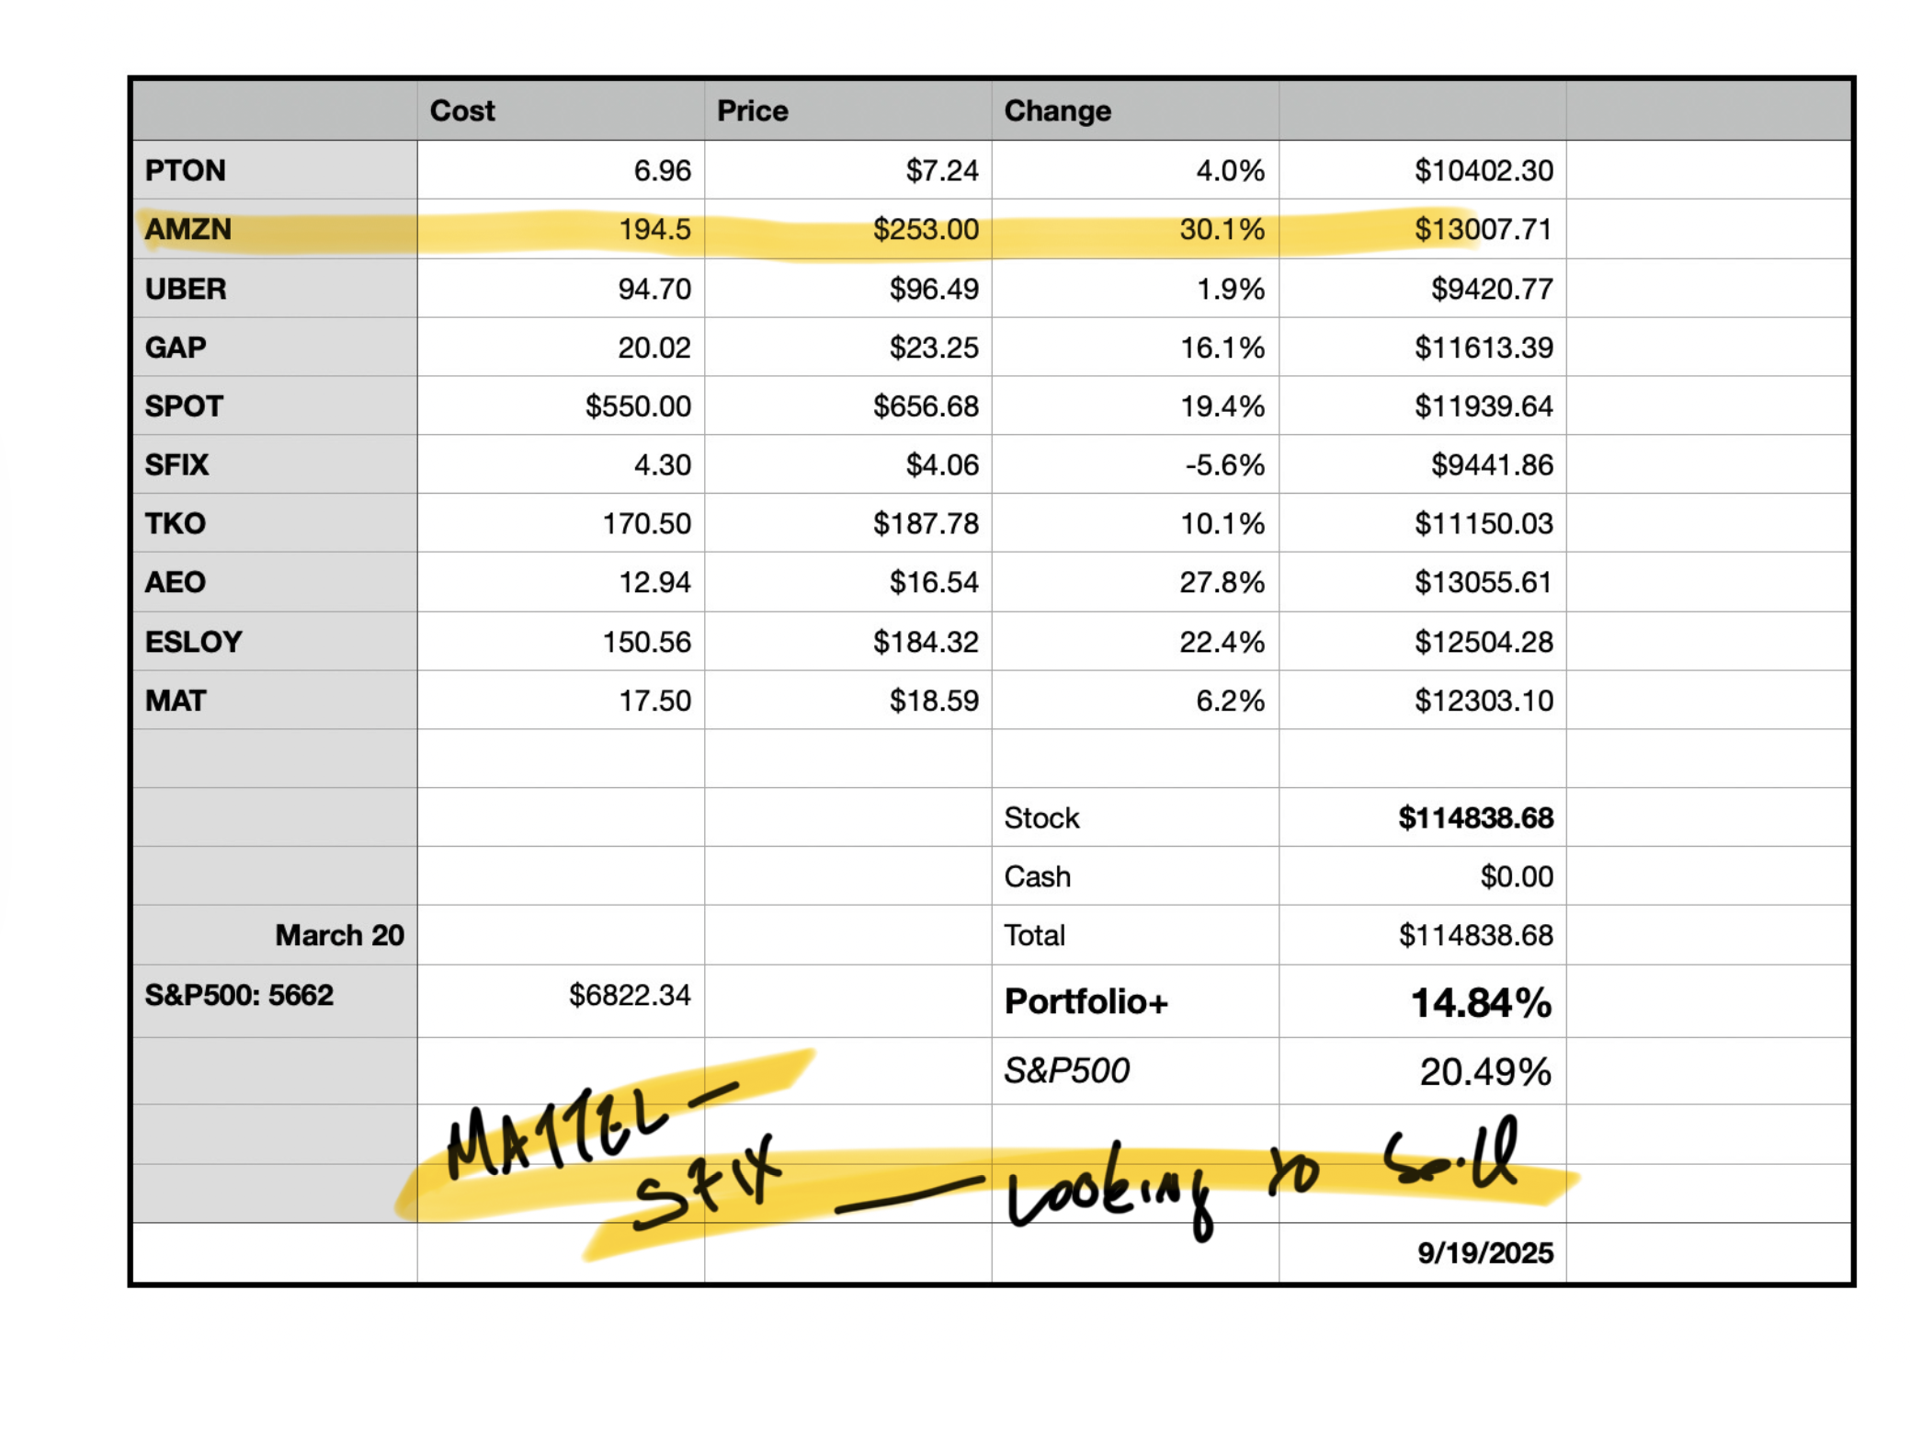Click AEO price $16.54 cell
This screenshot has width=1910, height=1450.
933,582
